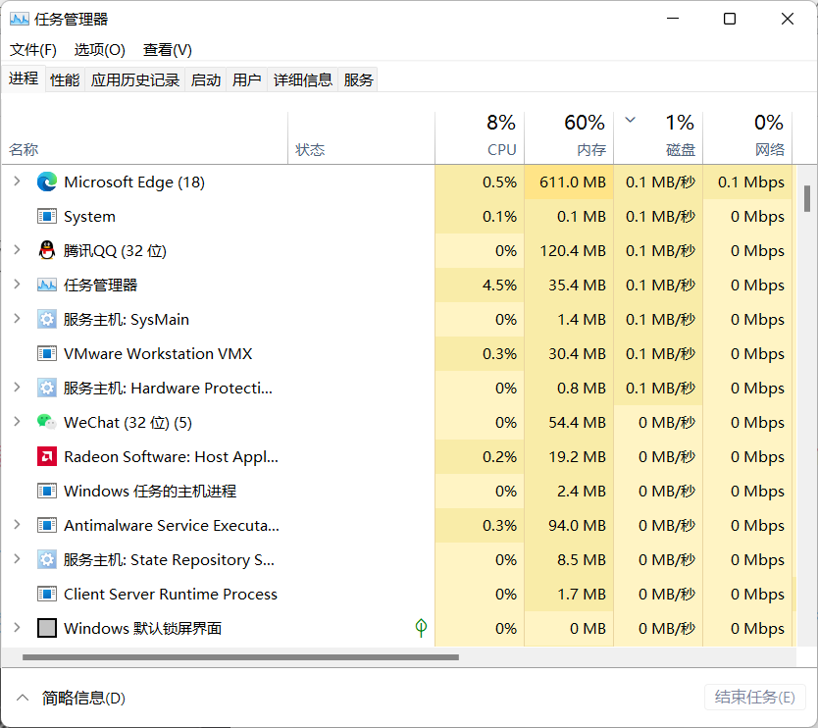818x728 pixels.
Task: Click the Windows 任务的主机进程 icon
Action: [47, 492]
